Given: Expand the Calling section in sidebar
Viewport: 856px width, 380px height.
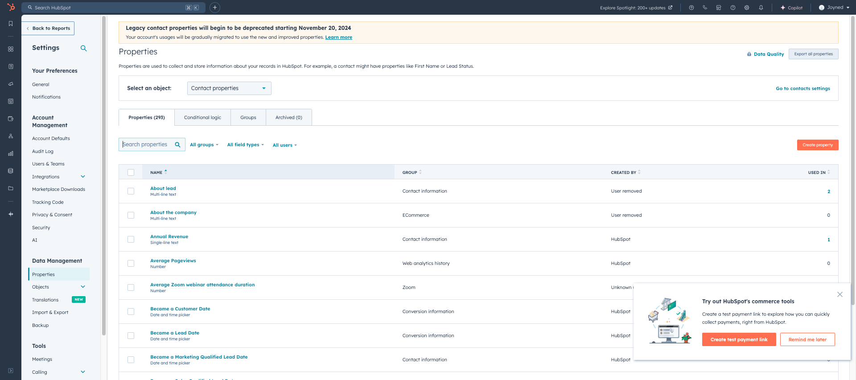Looking at the screenshot, I should [83, 372].
